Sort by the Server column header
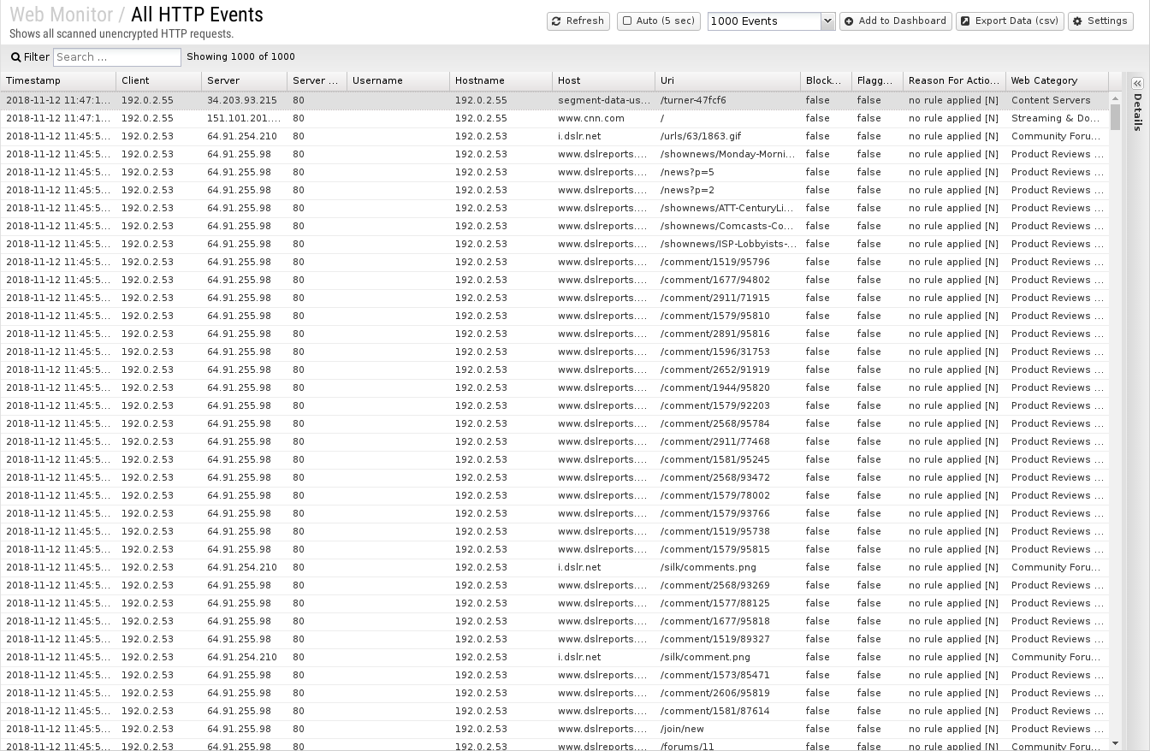Viewport: 1150px width, 751px height. tap(245, 80)
